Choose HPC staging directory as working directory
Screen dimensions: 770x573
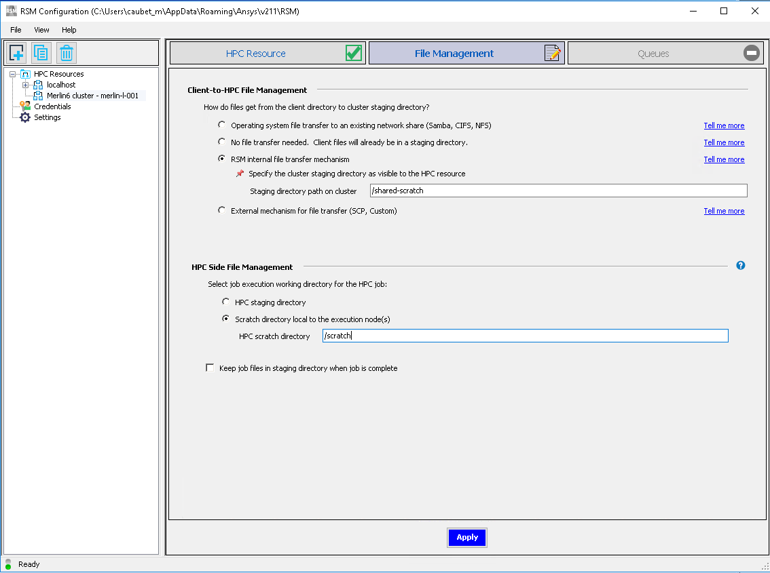(225, 301)
